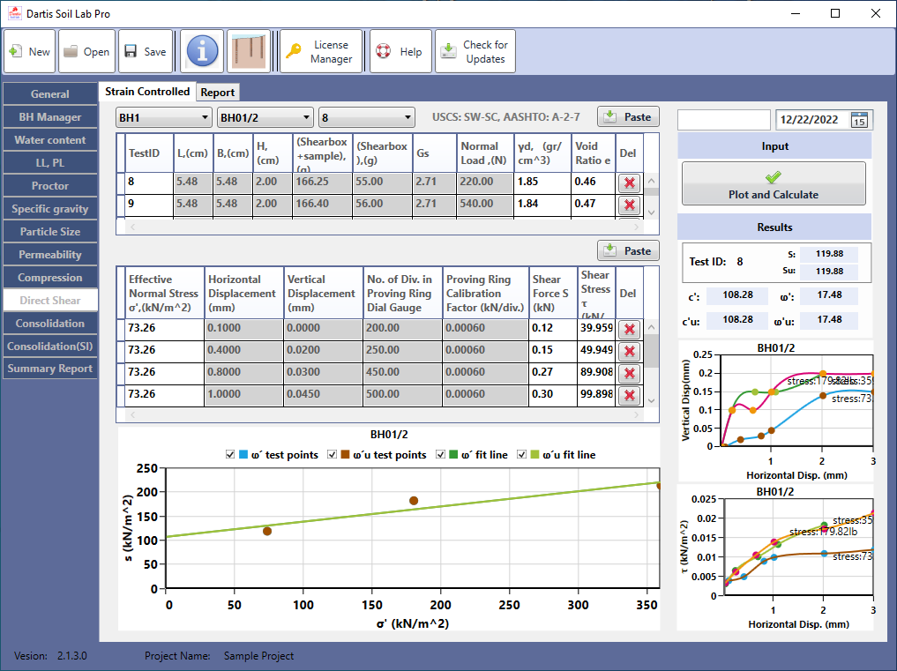The width and height of the screenshot is (897, 671).
Task: Open the General sidebar section
Action: tap(49, 93)
